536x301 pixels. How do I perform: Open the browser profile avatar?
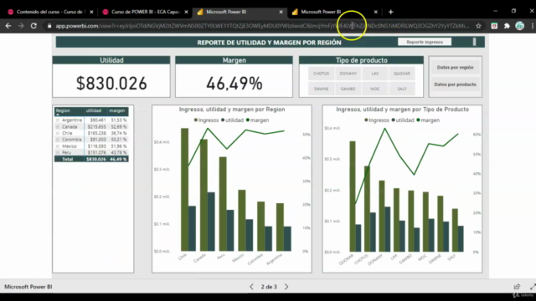(519, 26)
